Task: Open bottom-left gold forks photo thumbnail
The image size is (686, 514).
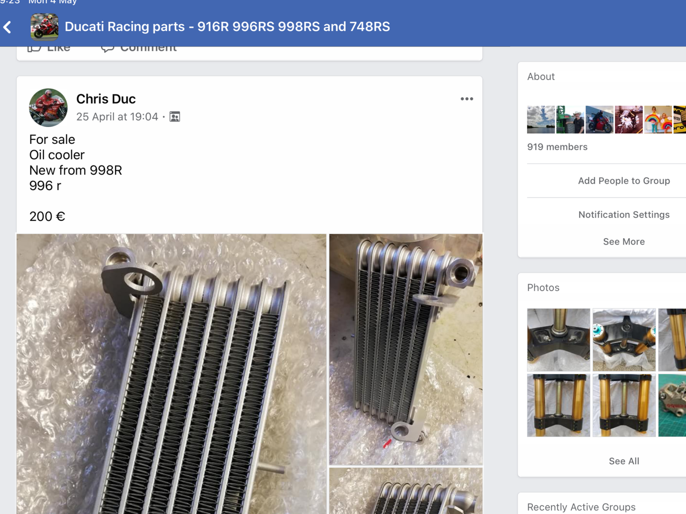Action: (x=559, y=405)
